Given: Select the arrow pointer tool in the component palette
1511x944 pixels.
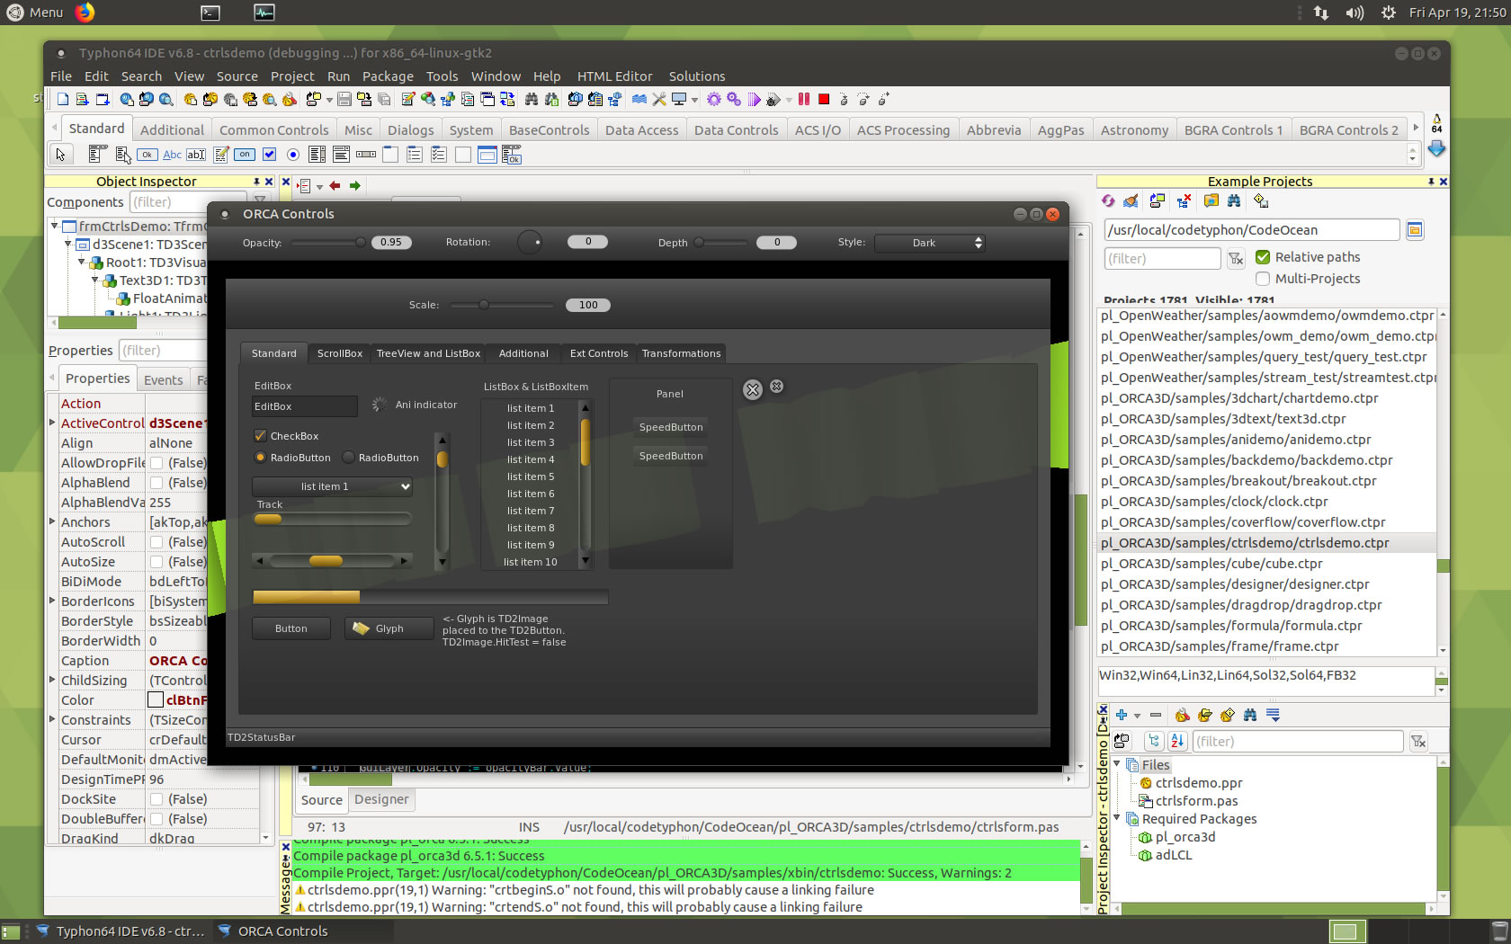Looking at the screenshot, I should [60, 155].
